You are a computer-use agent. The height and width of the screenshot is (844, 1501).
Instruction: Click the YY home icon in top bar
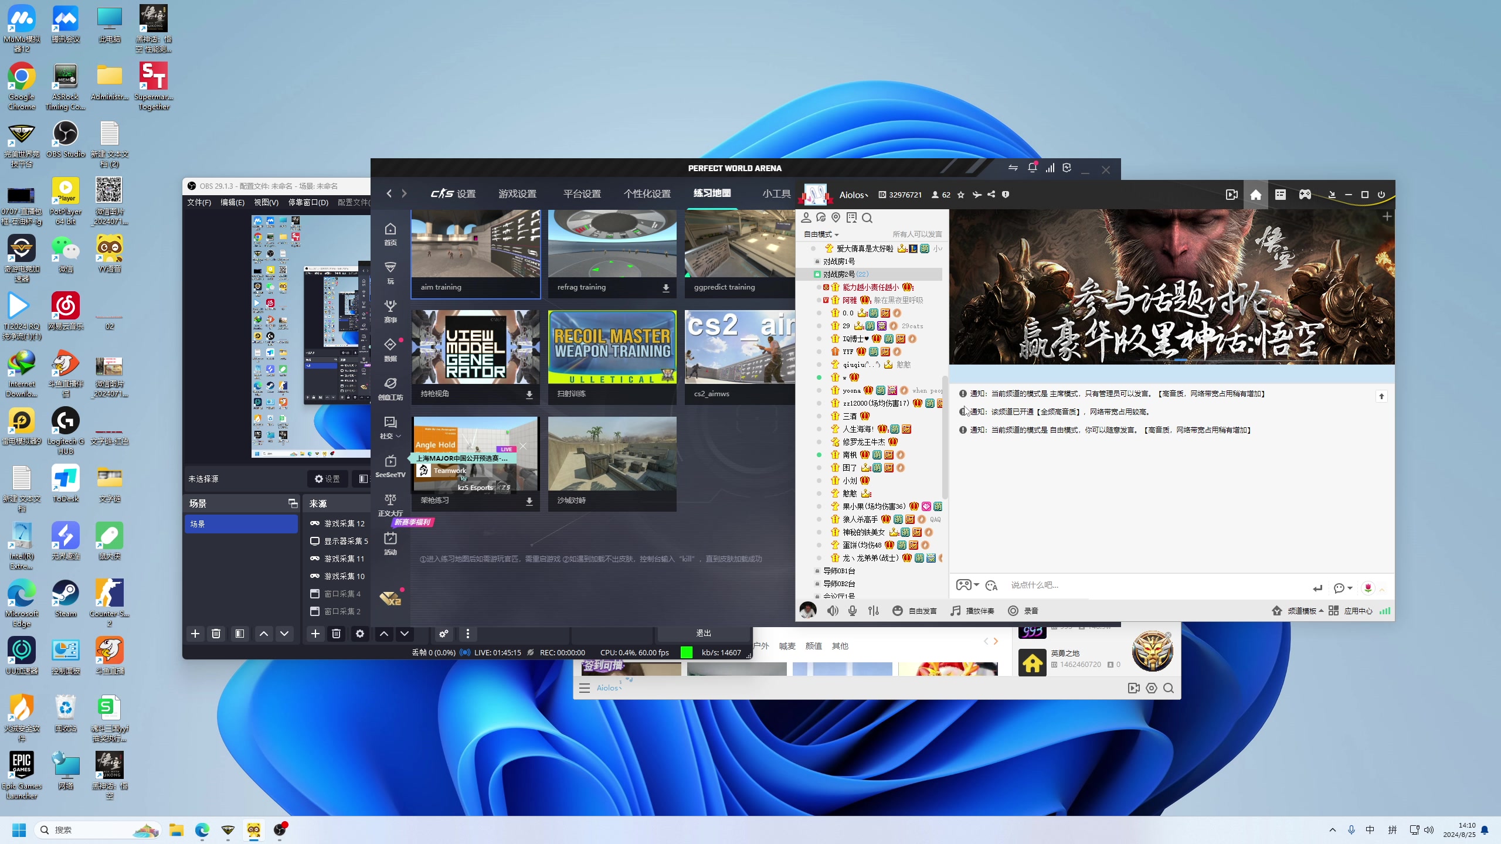pyautogui.click(x=1255, y=195)
